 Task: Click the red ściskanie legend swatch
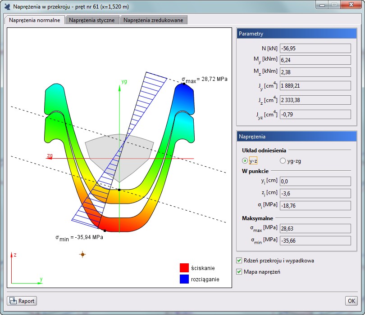click(x=184, y=268)
